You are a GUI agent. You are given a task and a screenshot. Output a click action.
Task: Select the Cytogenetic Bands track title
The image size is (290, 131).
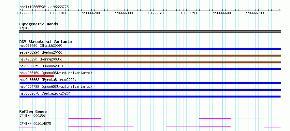(x=39, y=24)
